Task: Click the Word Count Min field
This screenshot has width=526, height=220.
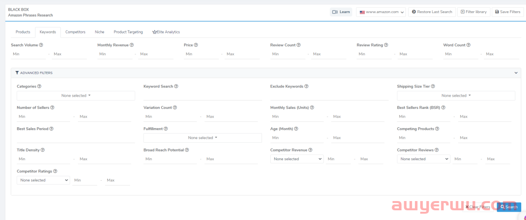Action: [x=461, y=54]
